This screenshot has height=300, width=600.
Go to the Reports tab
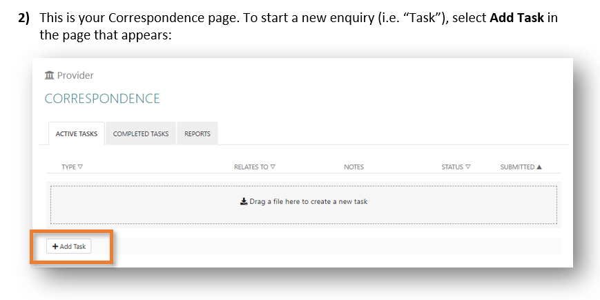point(197,134)
